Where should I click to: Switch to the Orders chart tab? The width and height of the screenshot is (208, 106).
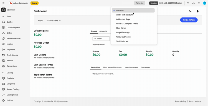(94, 31)
